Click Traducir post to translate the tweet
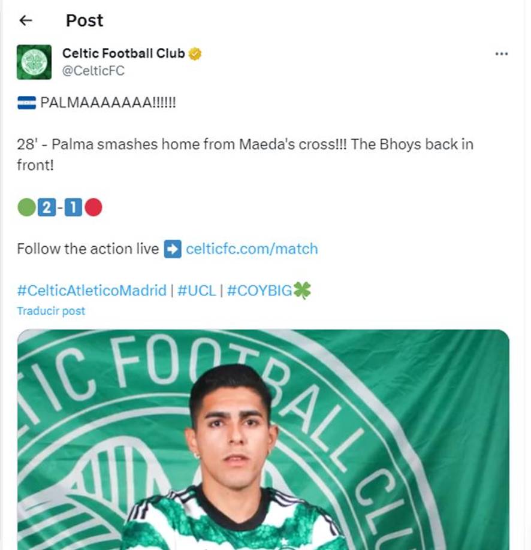The height and width of the screenshot is (550, 531). (52, 310)
